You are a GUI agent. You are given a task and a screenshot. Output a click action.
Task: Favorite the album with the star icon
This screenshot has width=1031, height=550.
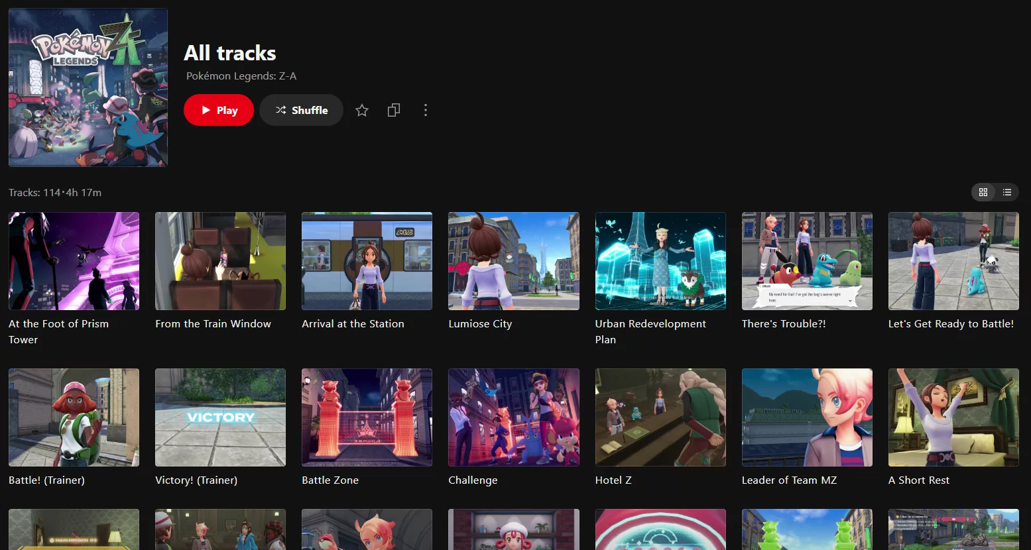pyautogui.click(x=362, y=110)
